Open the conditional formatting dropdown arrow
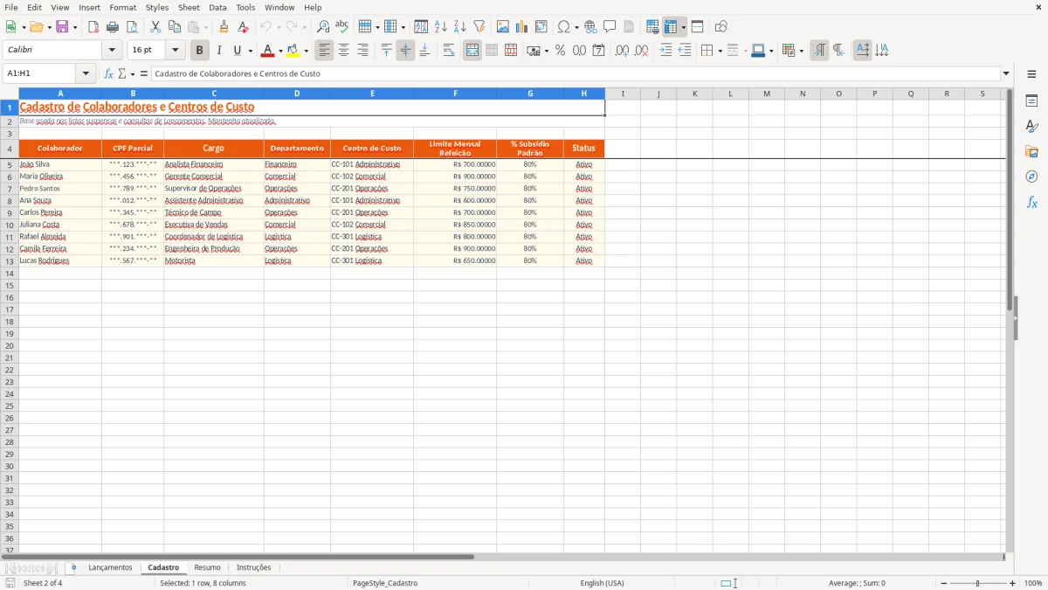1048x590 pixels. [x=801, y=51]
